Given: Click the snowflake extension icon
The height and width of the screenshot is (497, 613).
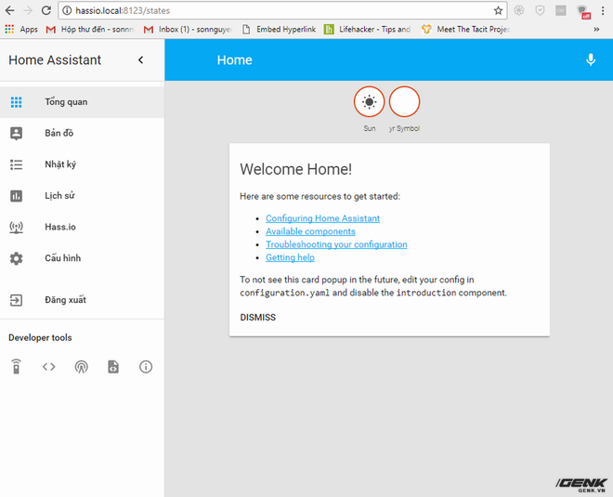Looking at the screenshot, I should [519, 10].
